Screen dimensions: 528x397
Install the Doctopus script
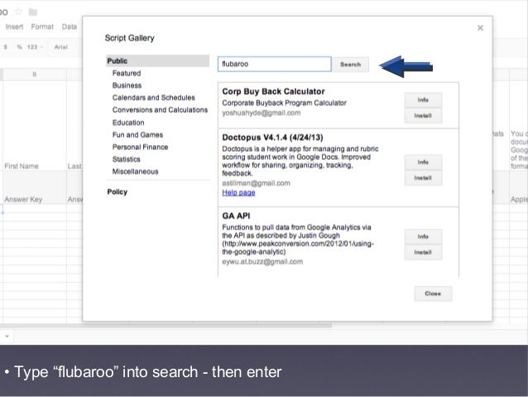coord(423,177)
